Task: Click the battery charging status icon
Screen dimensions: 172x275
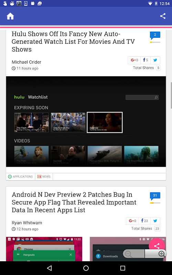Action: [156, 3]
